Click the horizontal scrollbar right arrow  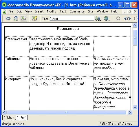[130, 112]
